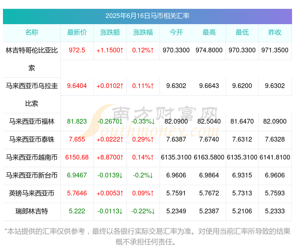Click the table title 2025年6月16日马币相关汇率

point(147,16)
